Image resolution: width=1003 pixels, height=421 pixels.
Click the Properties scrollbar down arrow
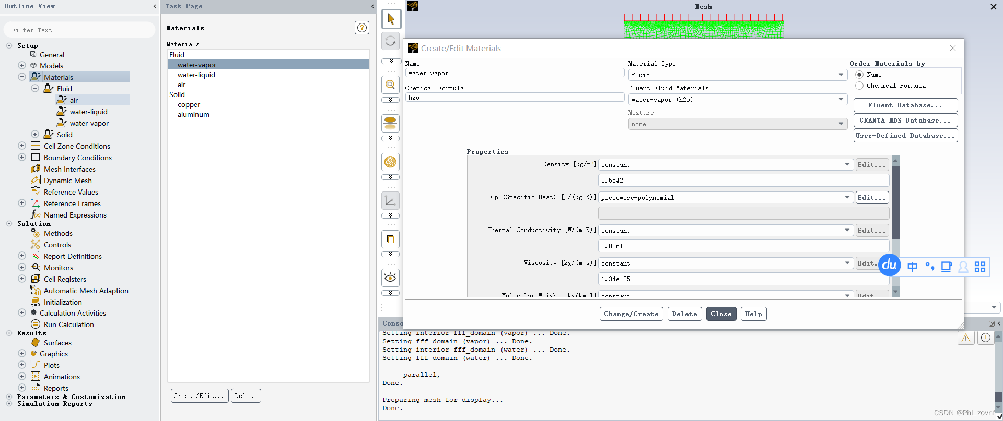895,292
